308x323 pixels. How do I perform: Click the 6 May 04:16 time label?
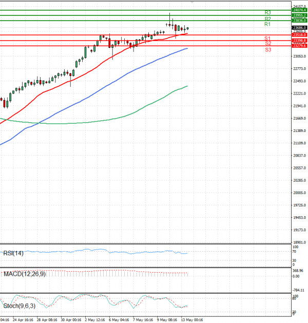click(x=119, y=320)
